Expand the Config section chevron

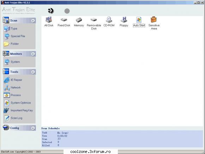[33, 128]
